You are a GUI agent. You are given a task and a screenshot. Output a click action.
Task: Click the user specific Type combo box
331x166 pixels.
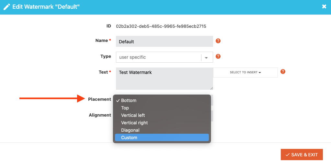(x=165, y=57)
